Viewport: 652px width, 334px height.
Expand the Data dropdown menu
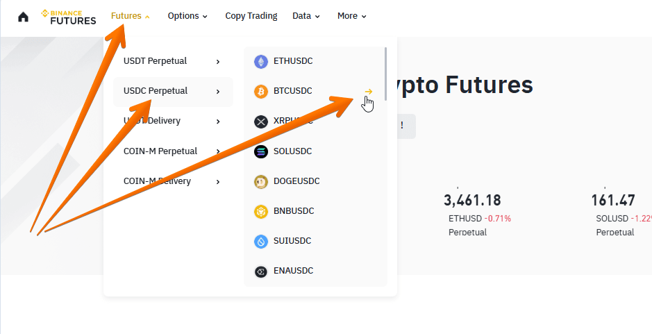point(306,16)
